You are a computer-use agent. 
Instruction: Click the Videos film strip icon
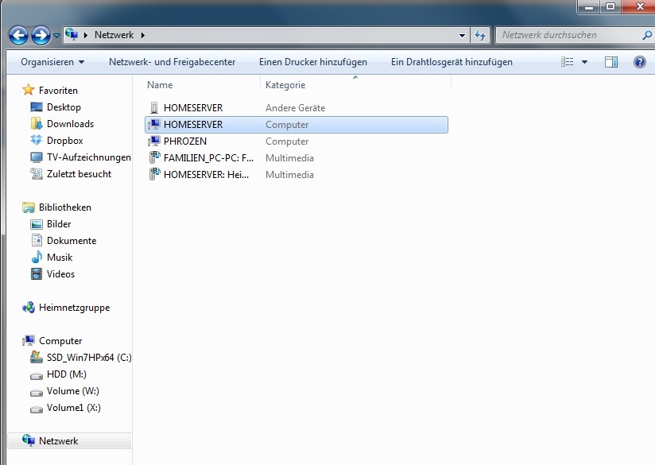pos(37,274)
